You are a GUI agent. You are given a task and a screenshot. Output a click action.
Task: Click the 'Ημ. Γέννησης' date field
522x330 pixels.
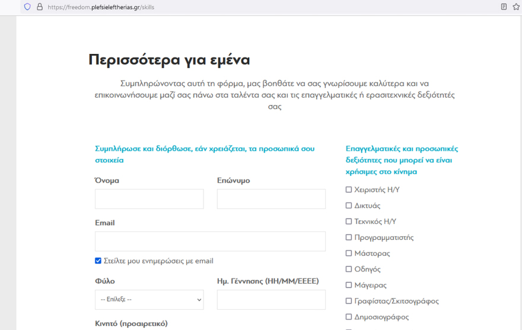pos(271,300)
